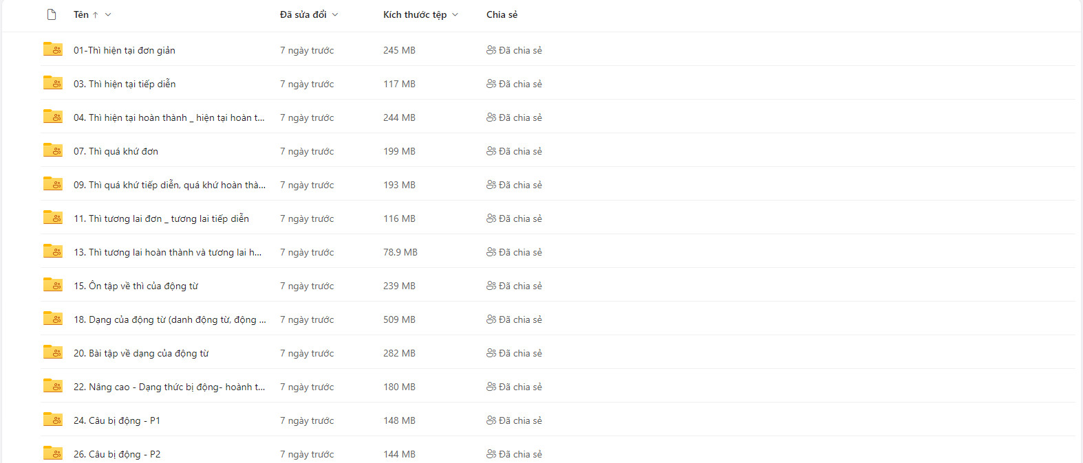Click sharing people icon on 20. Bài tập row
Viewport: 1083px width, 463px height.
click(491, 353)
